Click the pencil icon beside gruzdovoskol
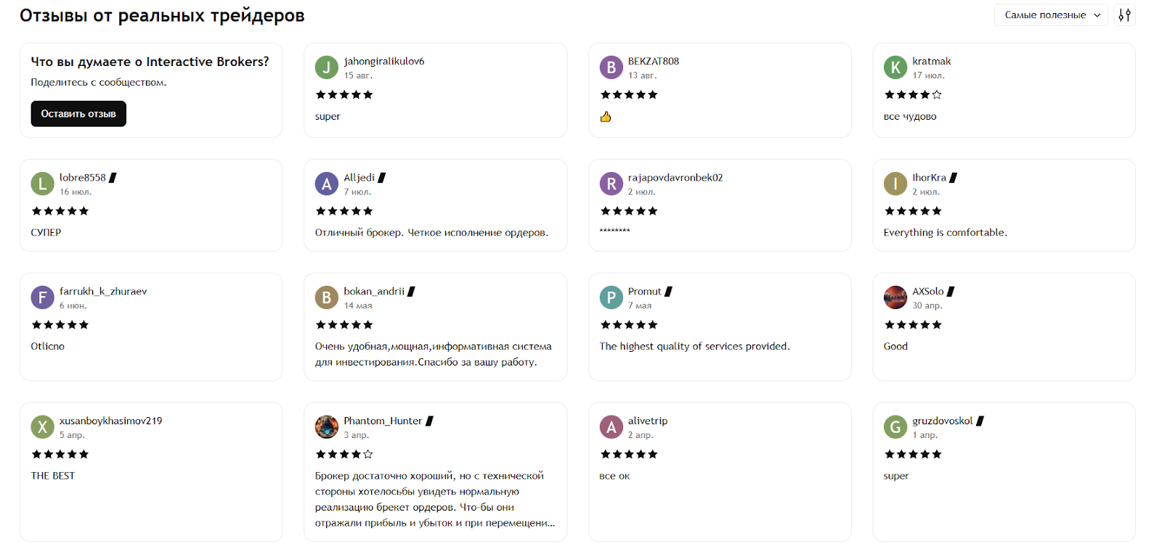 click(980, 419)
